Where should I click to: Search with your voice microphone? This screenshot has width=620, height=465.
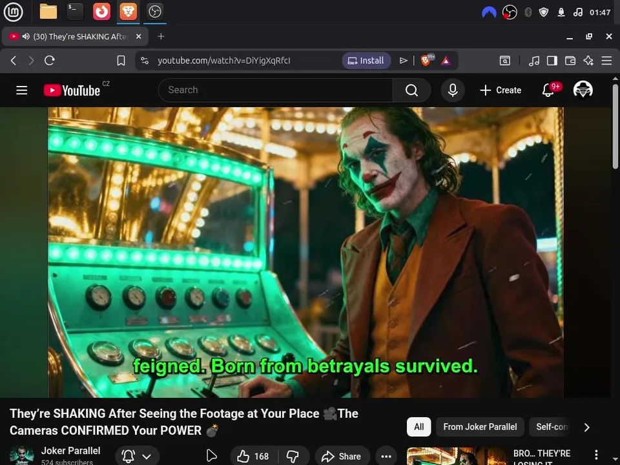coord(453,90)
